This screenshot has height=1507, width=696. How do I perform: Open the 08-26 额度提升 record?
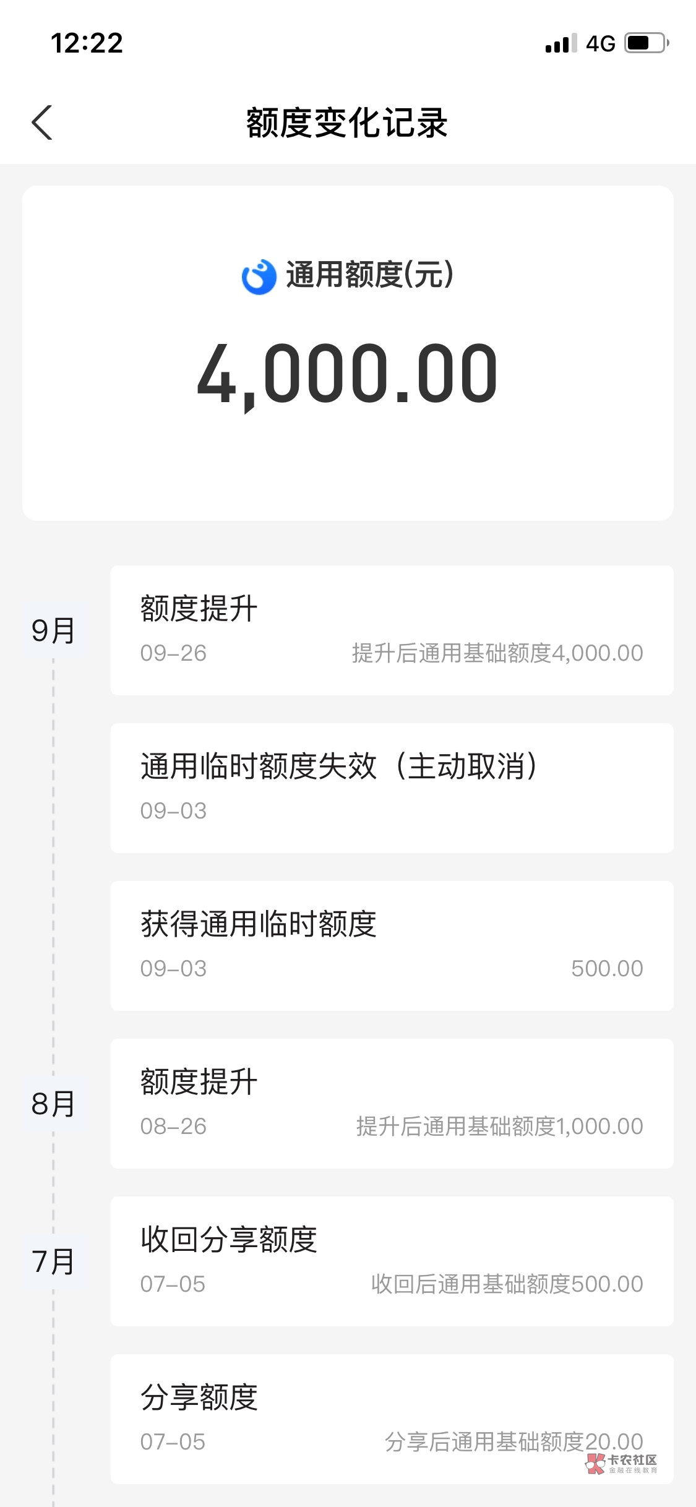point(392,1103)
